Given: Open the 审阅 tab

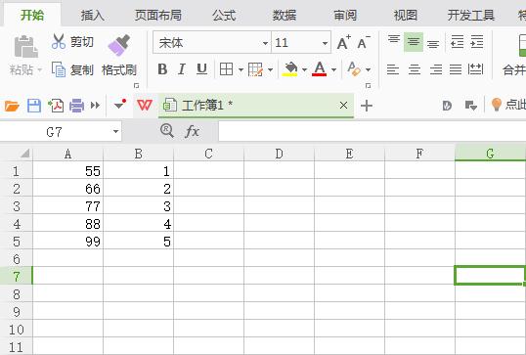Looking at the screenshot, I should [x=345, y=15].
